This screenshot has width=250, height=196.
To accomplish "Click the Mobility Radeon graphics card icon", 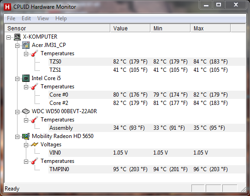I will point(26,136).
